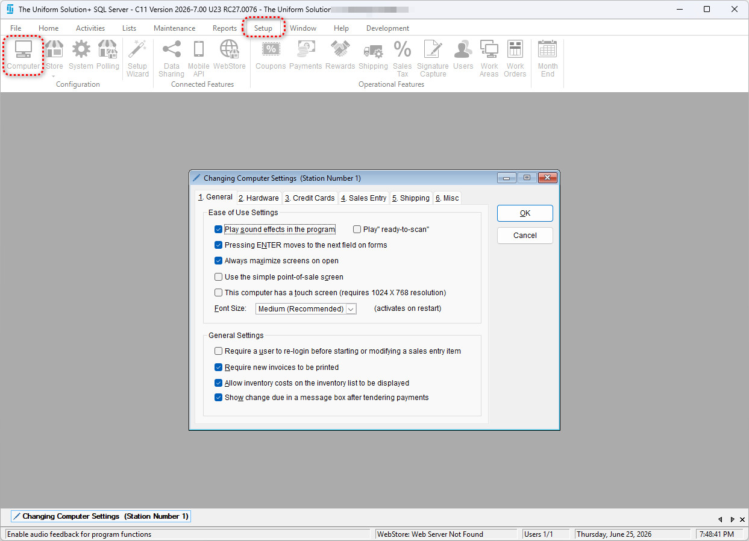This screenshot has height=541, width=749.
Task: Toggle Show change due in a message box
Action: (219, 398)
